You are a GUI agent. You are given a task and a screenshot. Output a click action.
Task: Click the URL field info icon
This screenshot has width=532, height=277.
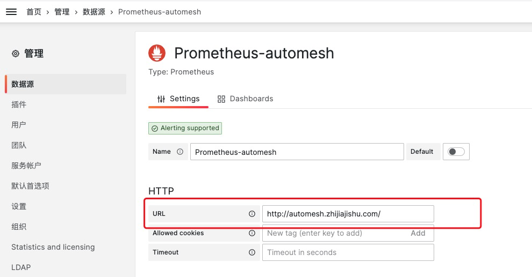(x=251, y=214)
